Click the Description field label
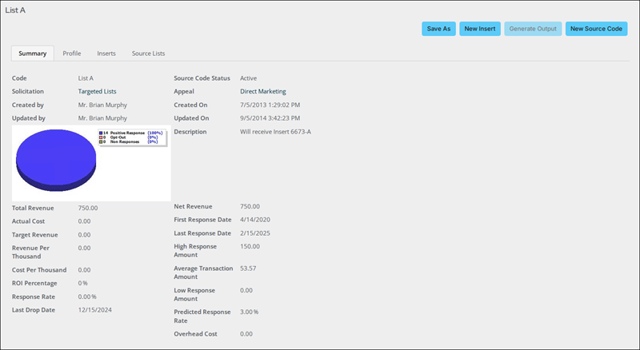Viewport: 640px width, 350px height. (x=190, y=132)
